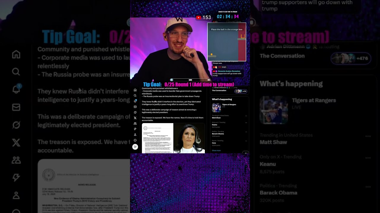
Task: Click the white compose post button
Action: tap(135, 147)
